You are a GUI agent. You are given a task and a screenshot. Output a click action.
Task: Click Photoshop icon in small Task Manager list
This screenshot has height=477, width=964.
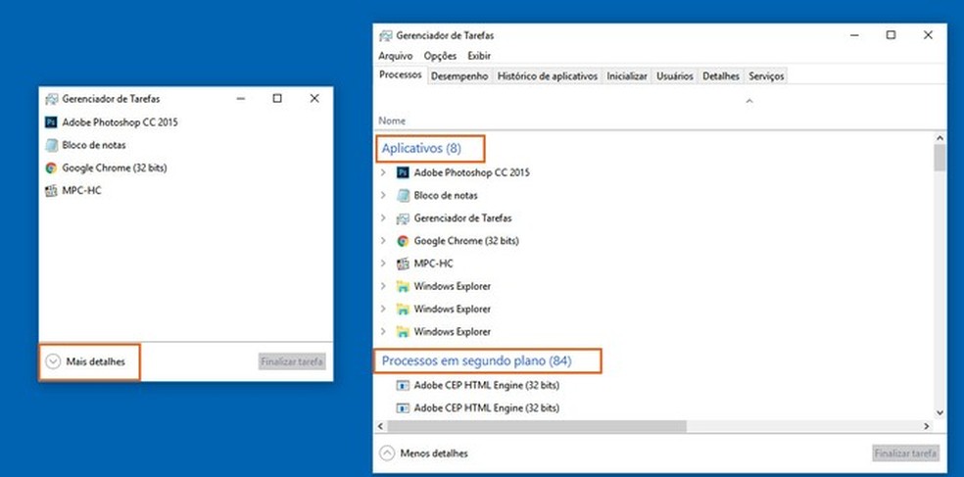51,122
